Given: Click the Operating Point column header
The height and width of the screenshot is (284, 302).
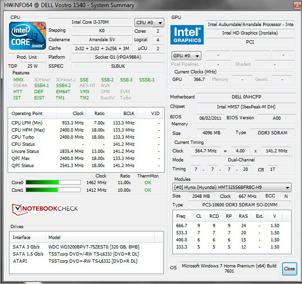Looking at the screenshot, I should pyautogui.click(x=32, y=114).
